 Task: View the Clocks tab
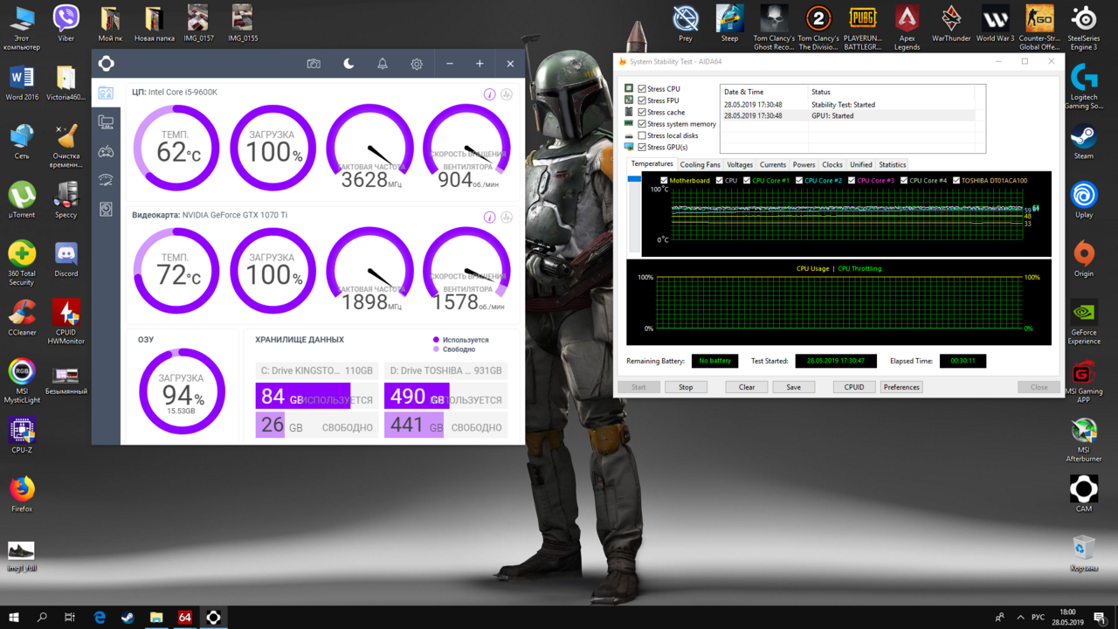pyautogui.click(x=832, y=164)
